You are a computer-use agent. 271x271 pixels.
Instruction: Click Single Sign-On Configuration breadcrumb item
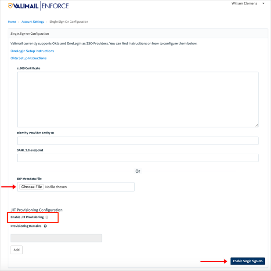coord(68,22)
